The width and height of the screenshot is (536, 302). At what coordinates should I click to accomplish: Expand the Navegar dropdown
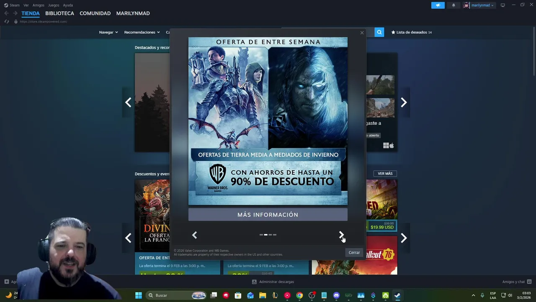click(108, 32)
